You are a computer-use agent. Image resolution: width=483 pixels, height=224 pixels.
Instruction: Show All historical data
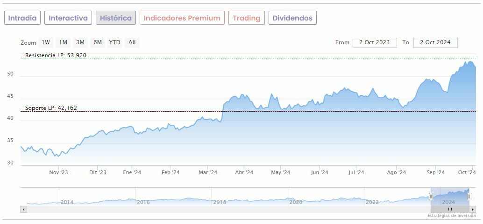132,42
